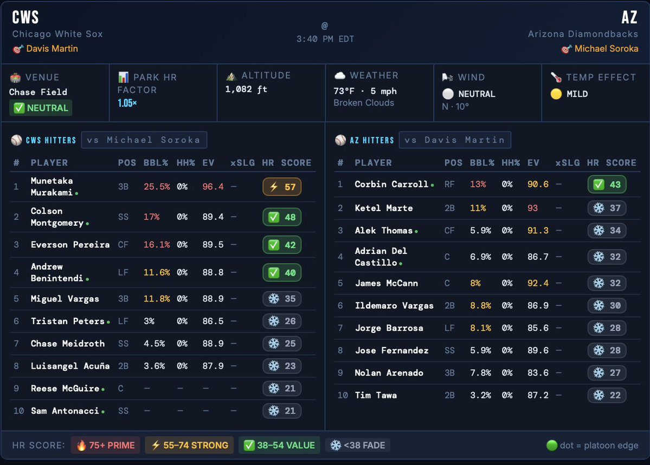Click the pitcher icon next to Michael Soroka
The width and height of the screenshot is (650, 465).
point(567,49)
